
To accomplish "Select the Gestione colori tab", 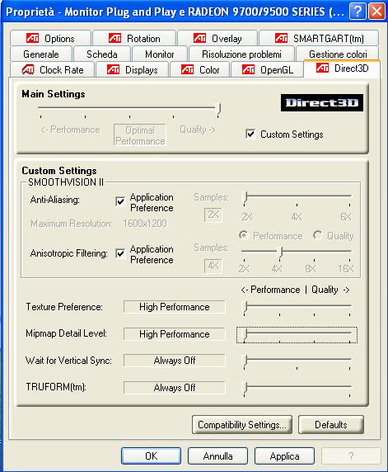I will point(338,54).
